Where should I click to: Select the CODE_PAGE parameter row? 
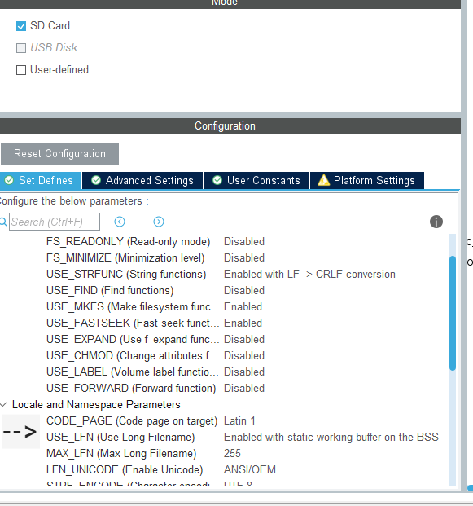[x=132, y=420]
